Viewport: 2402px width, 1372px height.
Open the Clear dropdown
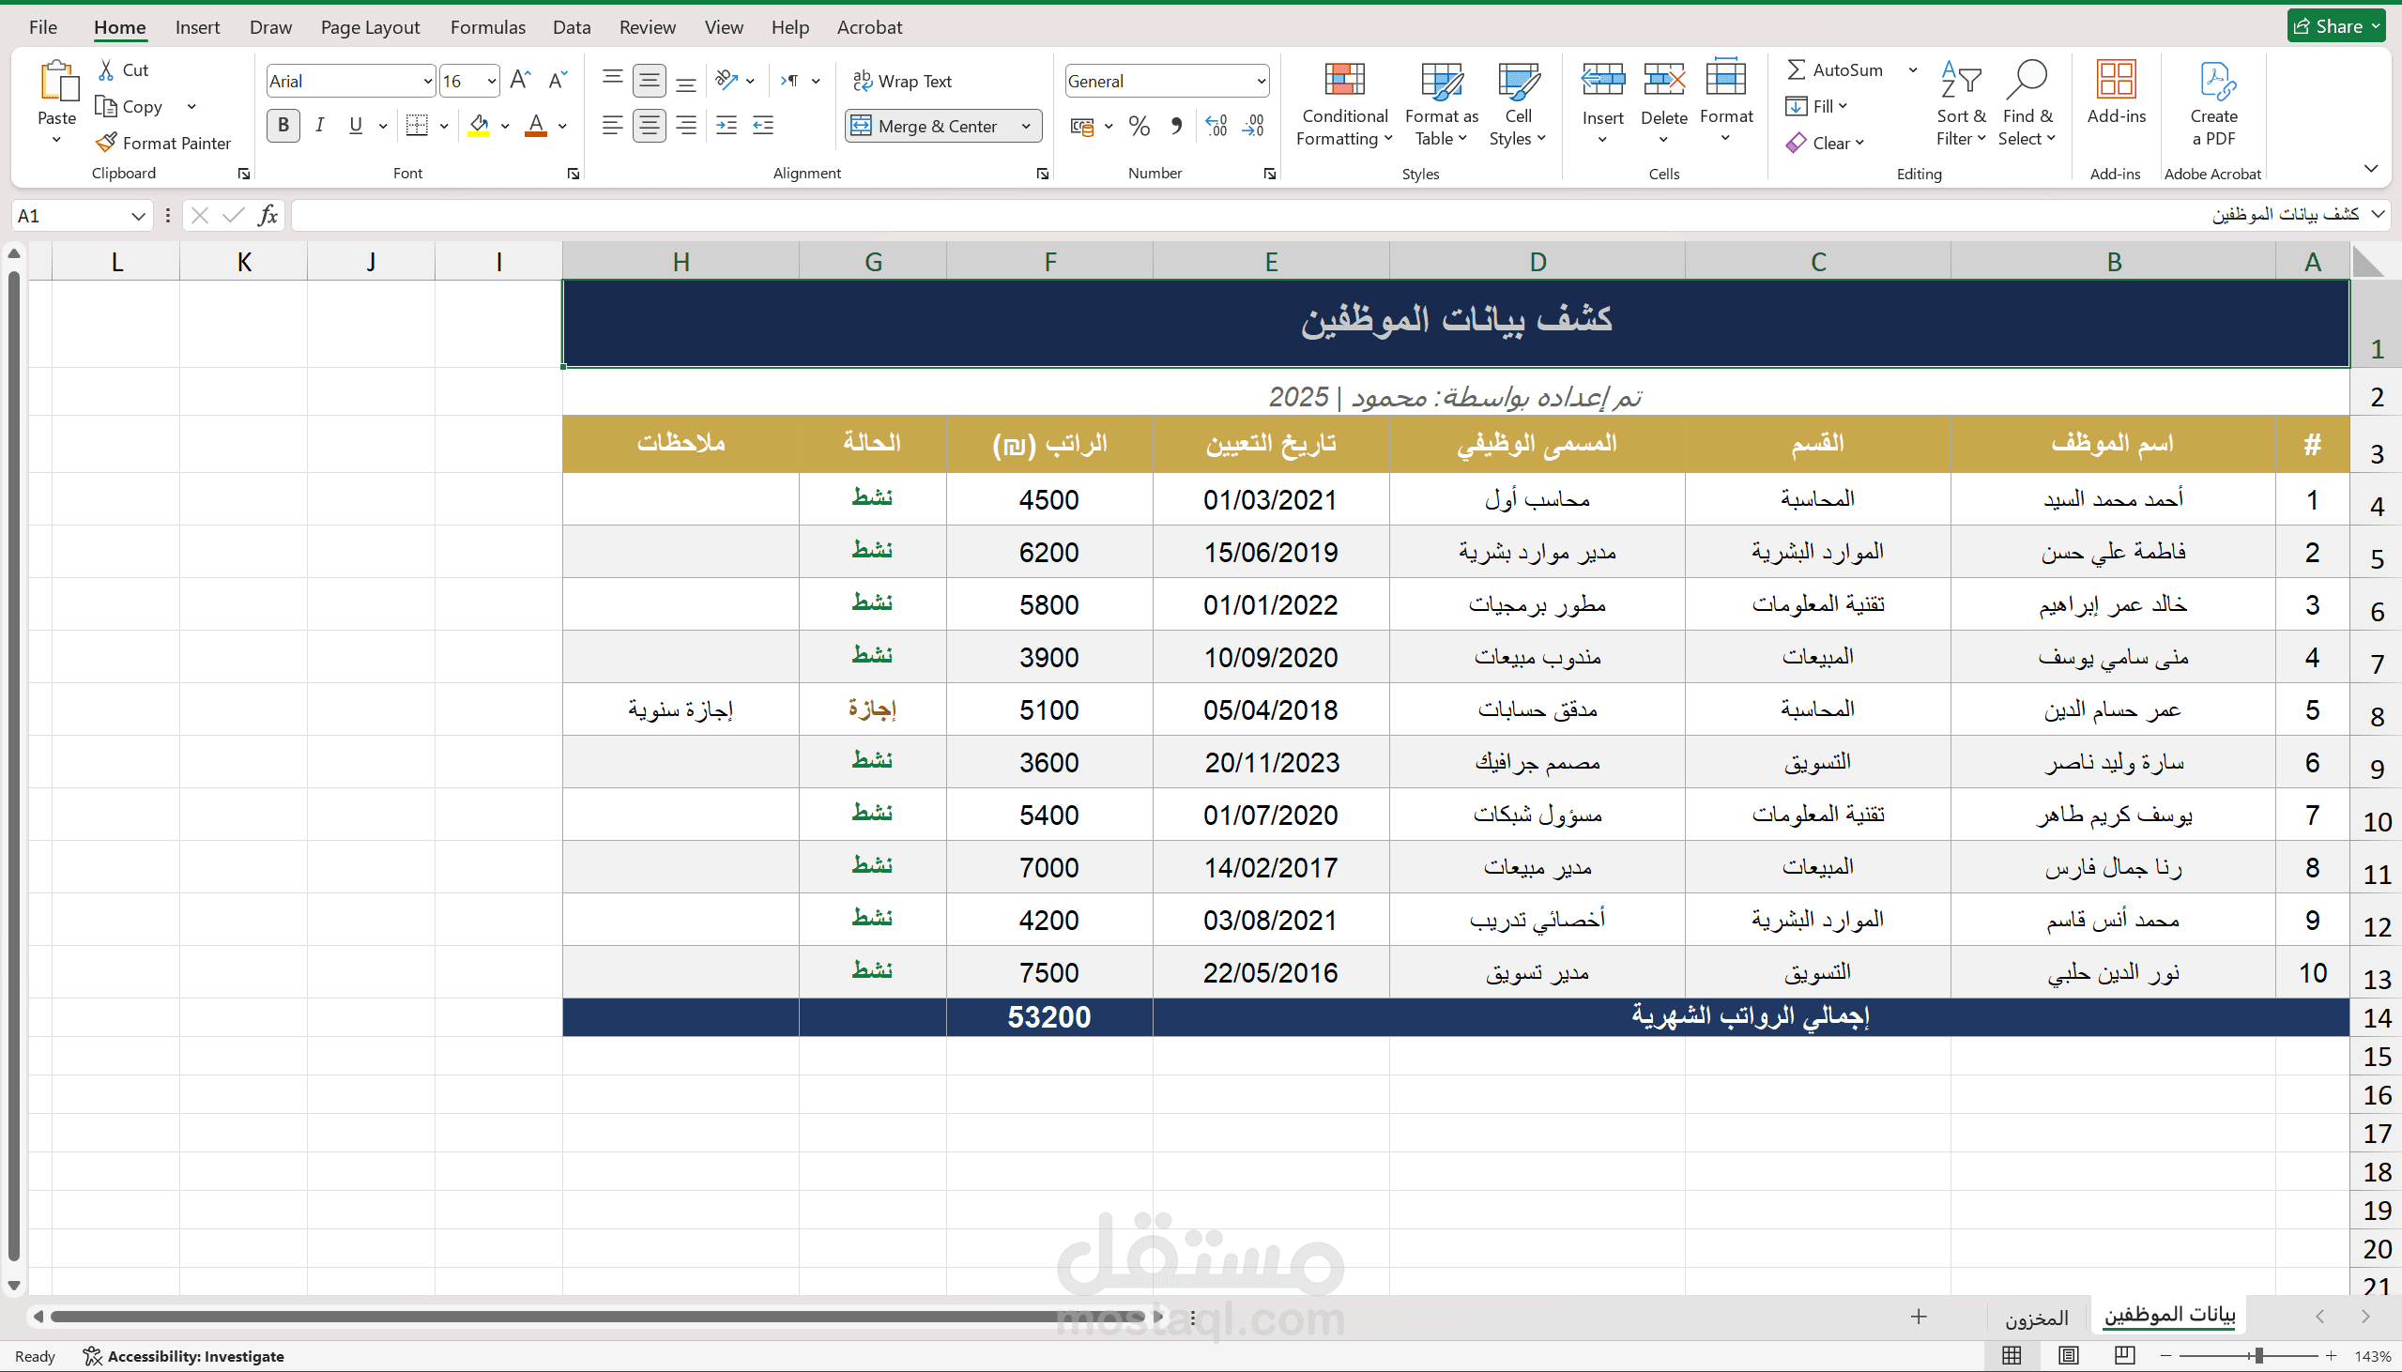click(1826, 144)
